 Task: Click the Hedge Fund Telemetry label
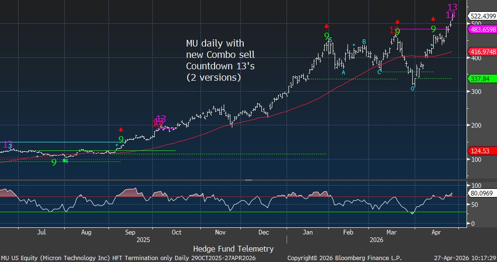[233, 248]
